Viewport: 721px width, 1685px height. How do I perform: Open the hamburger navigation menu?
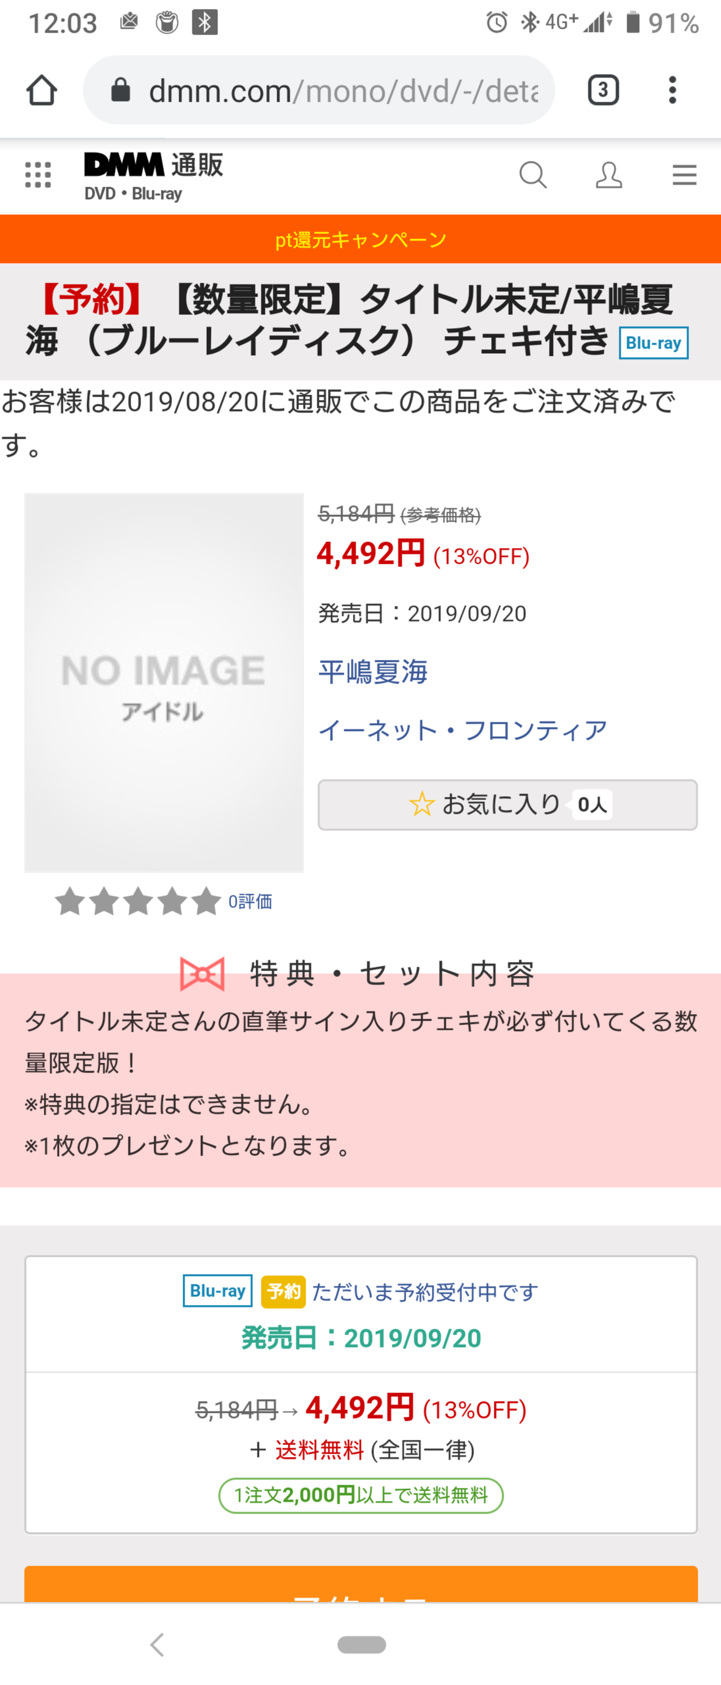point(684,175)
